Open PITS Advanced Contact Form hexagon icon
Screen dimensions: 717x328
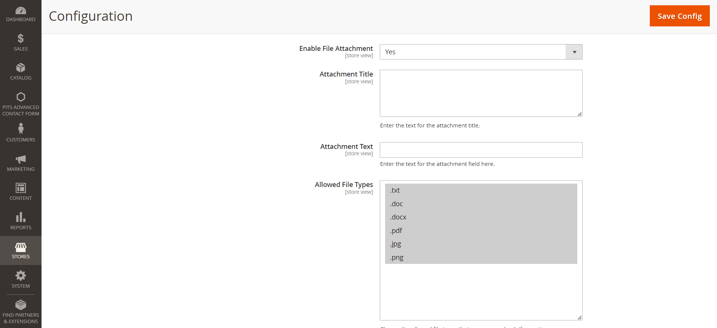click(x=21, y=97)
